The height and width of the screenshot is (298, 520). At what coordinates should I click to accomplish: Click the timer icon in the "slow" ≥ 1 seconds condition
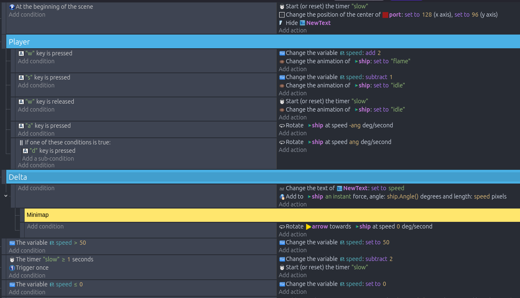pyautogui.click(x=12, y=260)
